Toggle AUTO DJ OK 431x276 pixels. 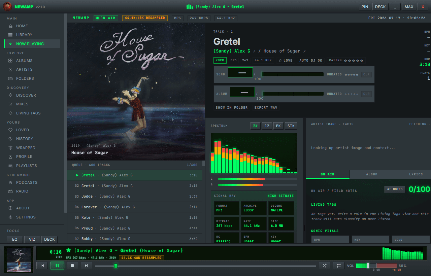[x=311, y=61]
